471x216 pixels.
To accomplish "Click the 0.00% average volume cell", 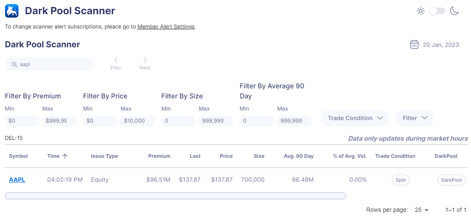I will [358, 180].
